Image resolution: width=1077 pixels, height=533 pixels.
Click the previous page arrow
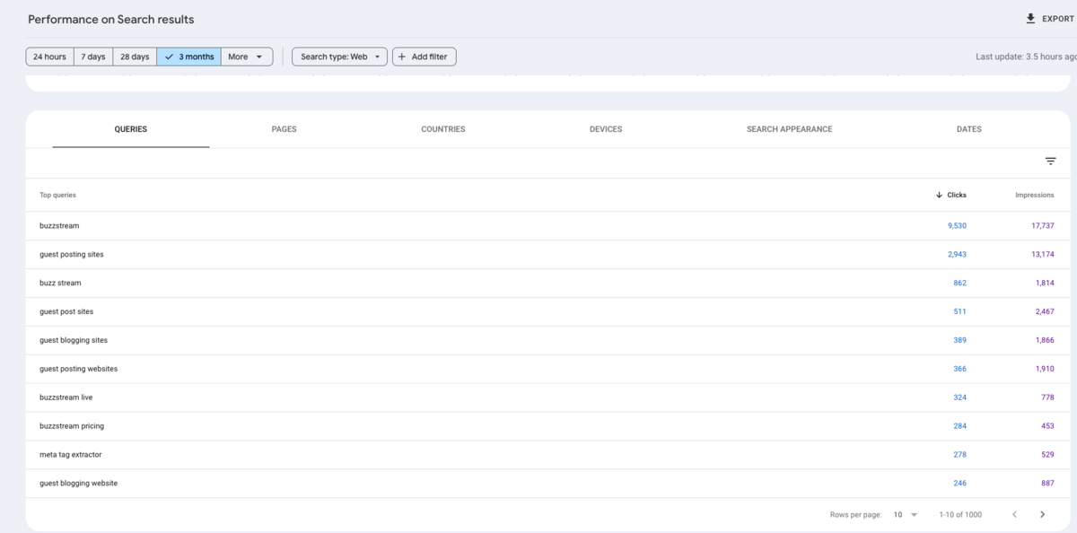(1014, 514)
